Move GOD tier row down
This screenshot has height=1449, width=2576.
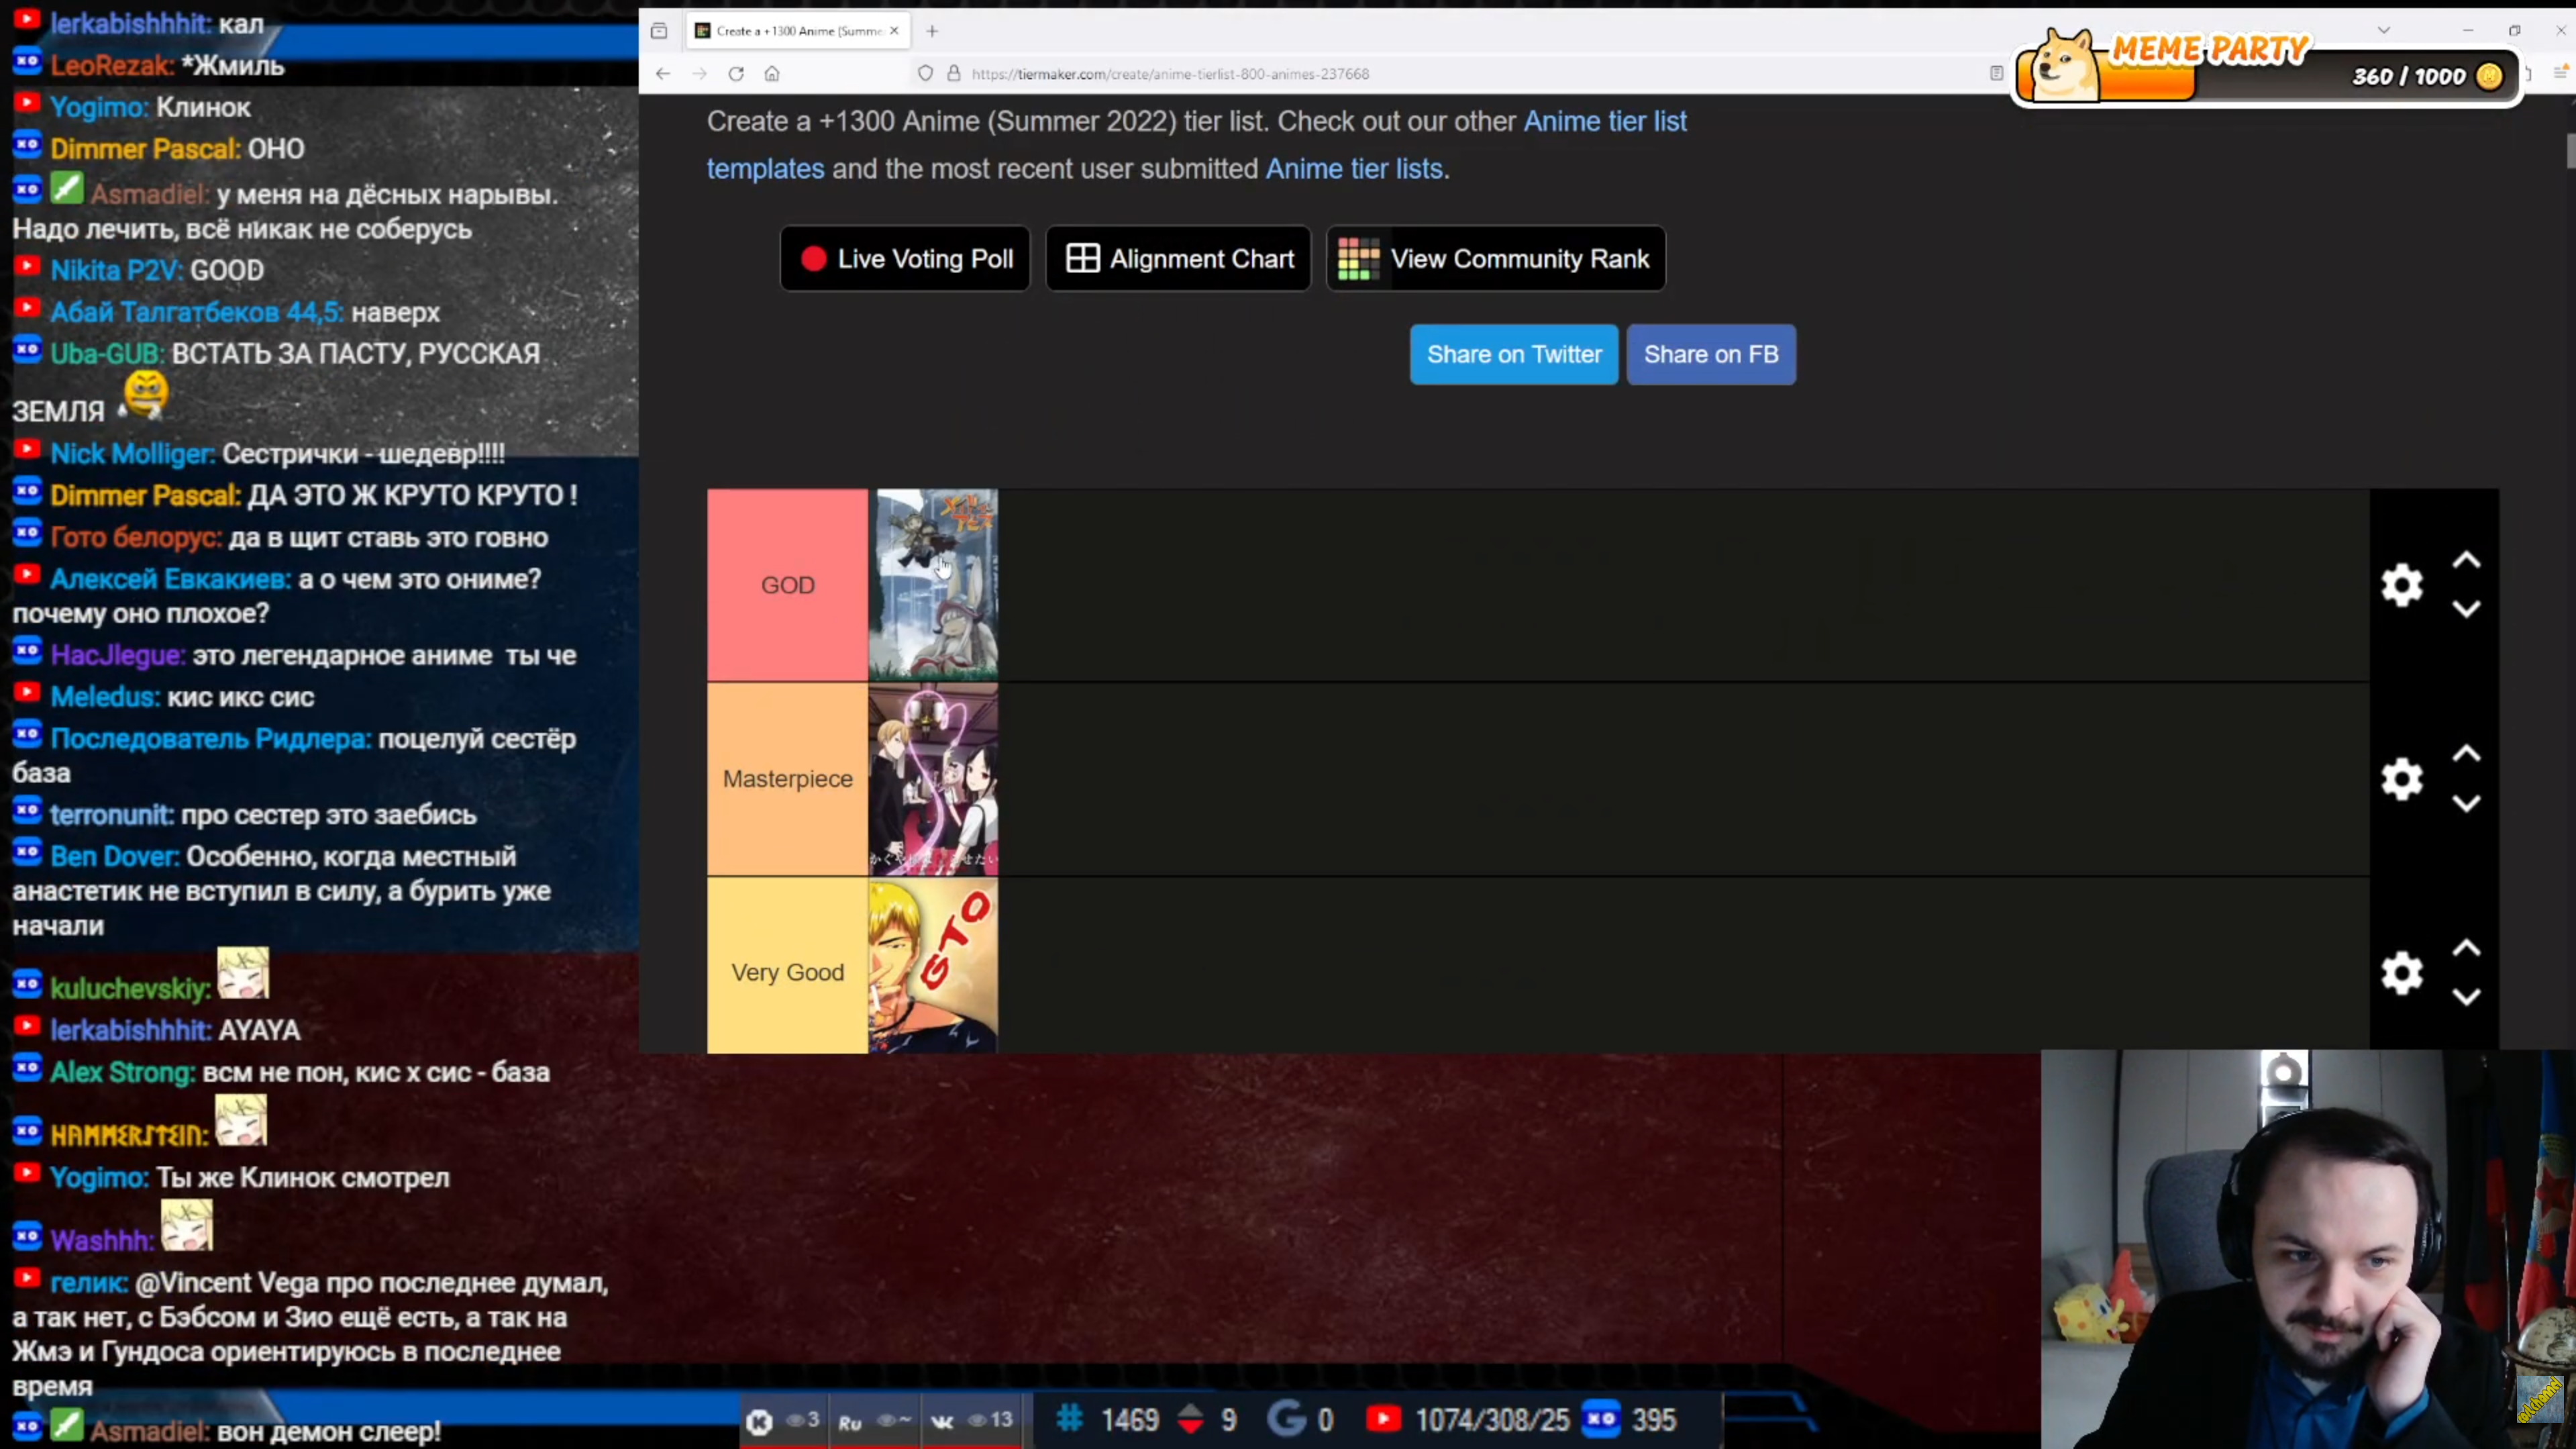[2466, 609]
